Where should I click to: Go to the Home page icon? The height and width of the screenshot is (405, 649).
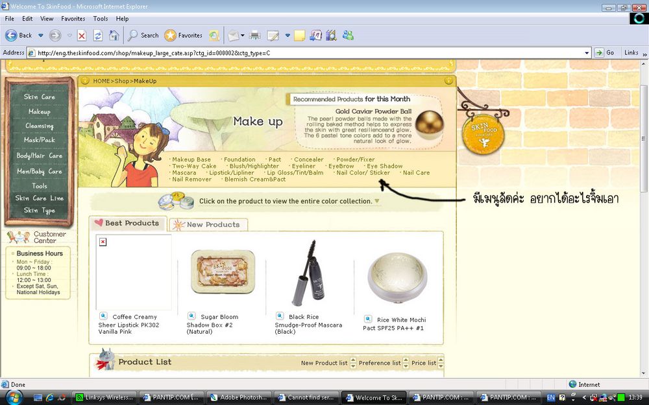[114, 36]
